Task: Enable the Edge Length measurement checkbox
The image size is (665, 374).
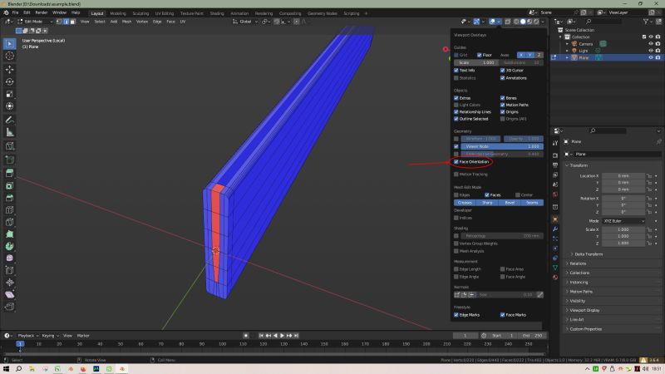Action: tap(456, 269)
